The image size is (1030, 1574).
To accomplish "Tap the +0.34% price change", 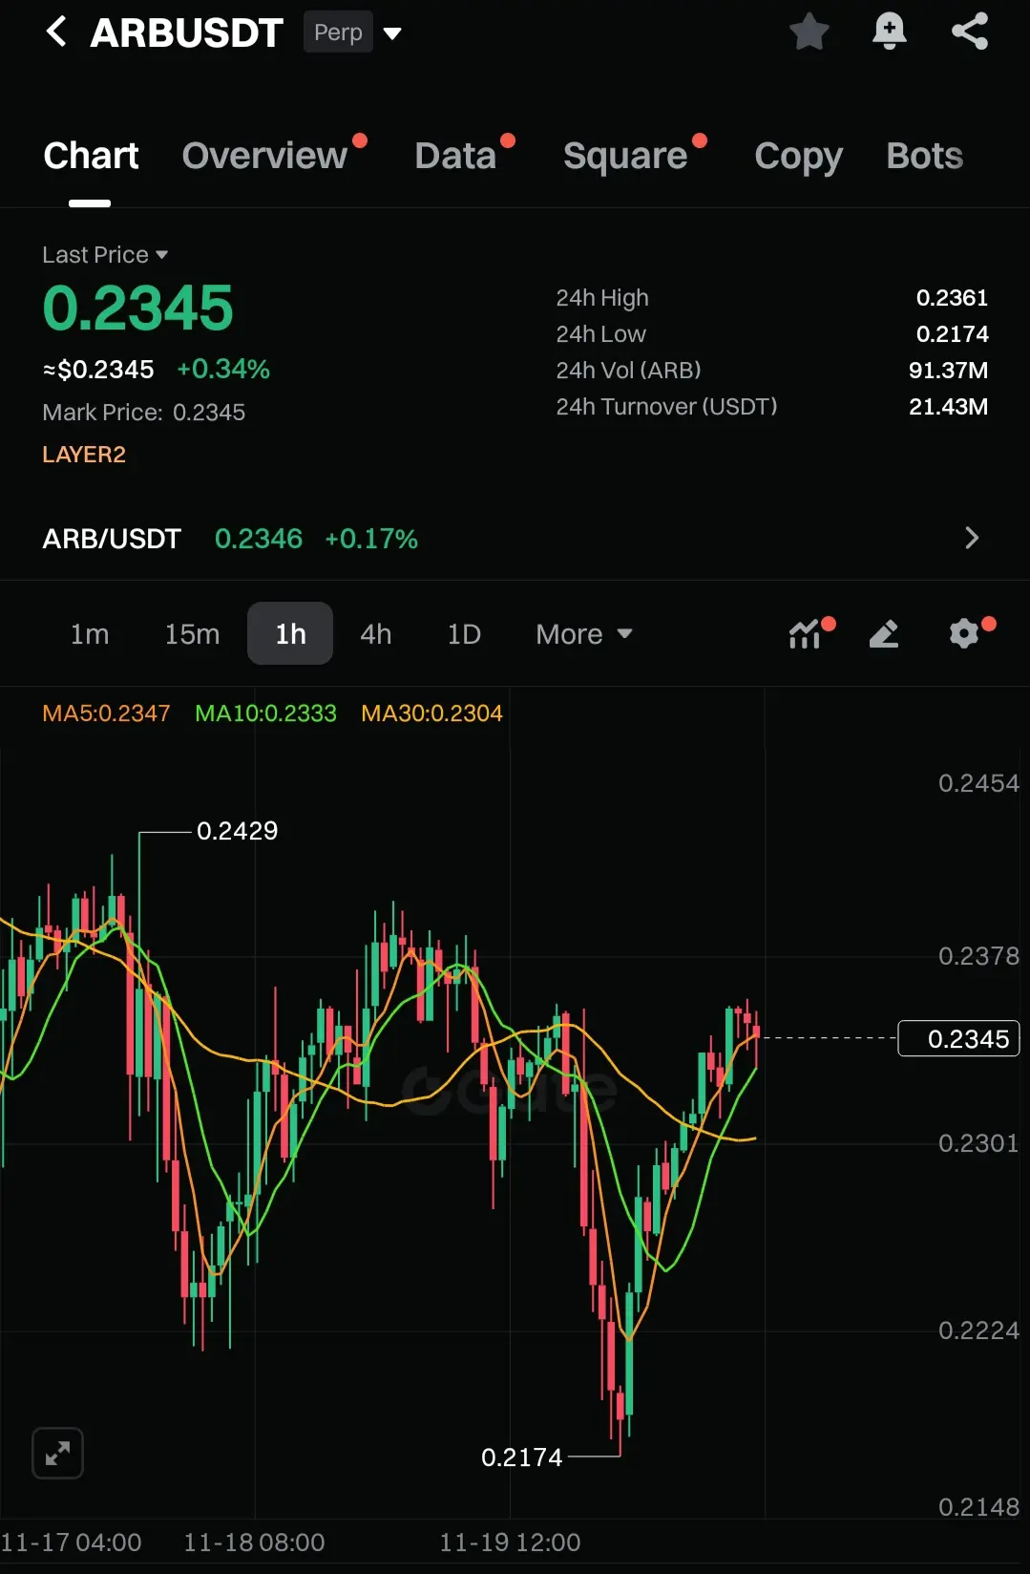I will (223, 369).
